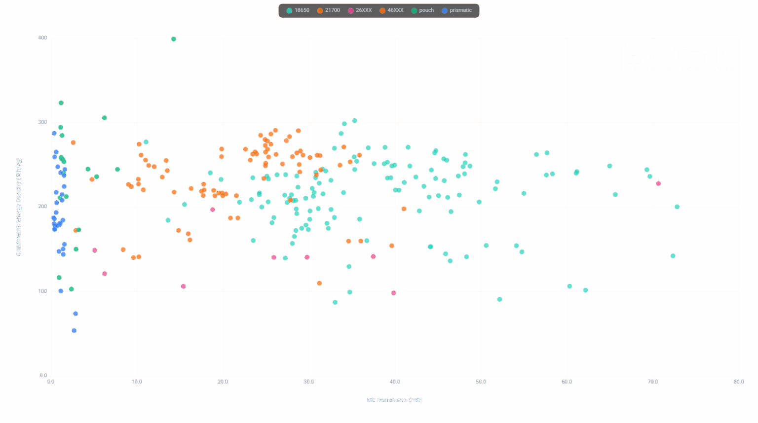This screenshot has height=423, width=758.
Task: Select the pink point just below 100 near 40 mΩ
Action: (x=393, y=293)
